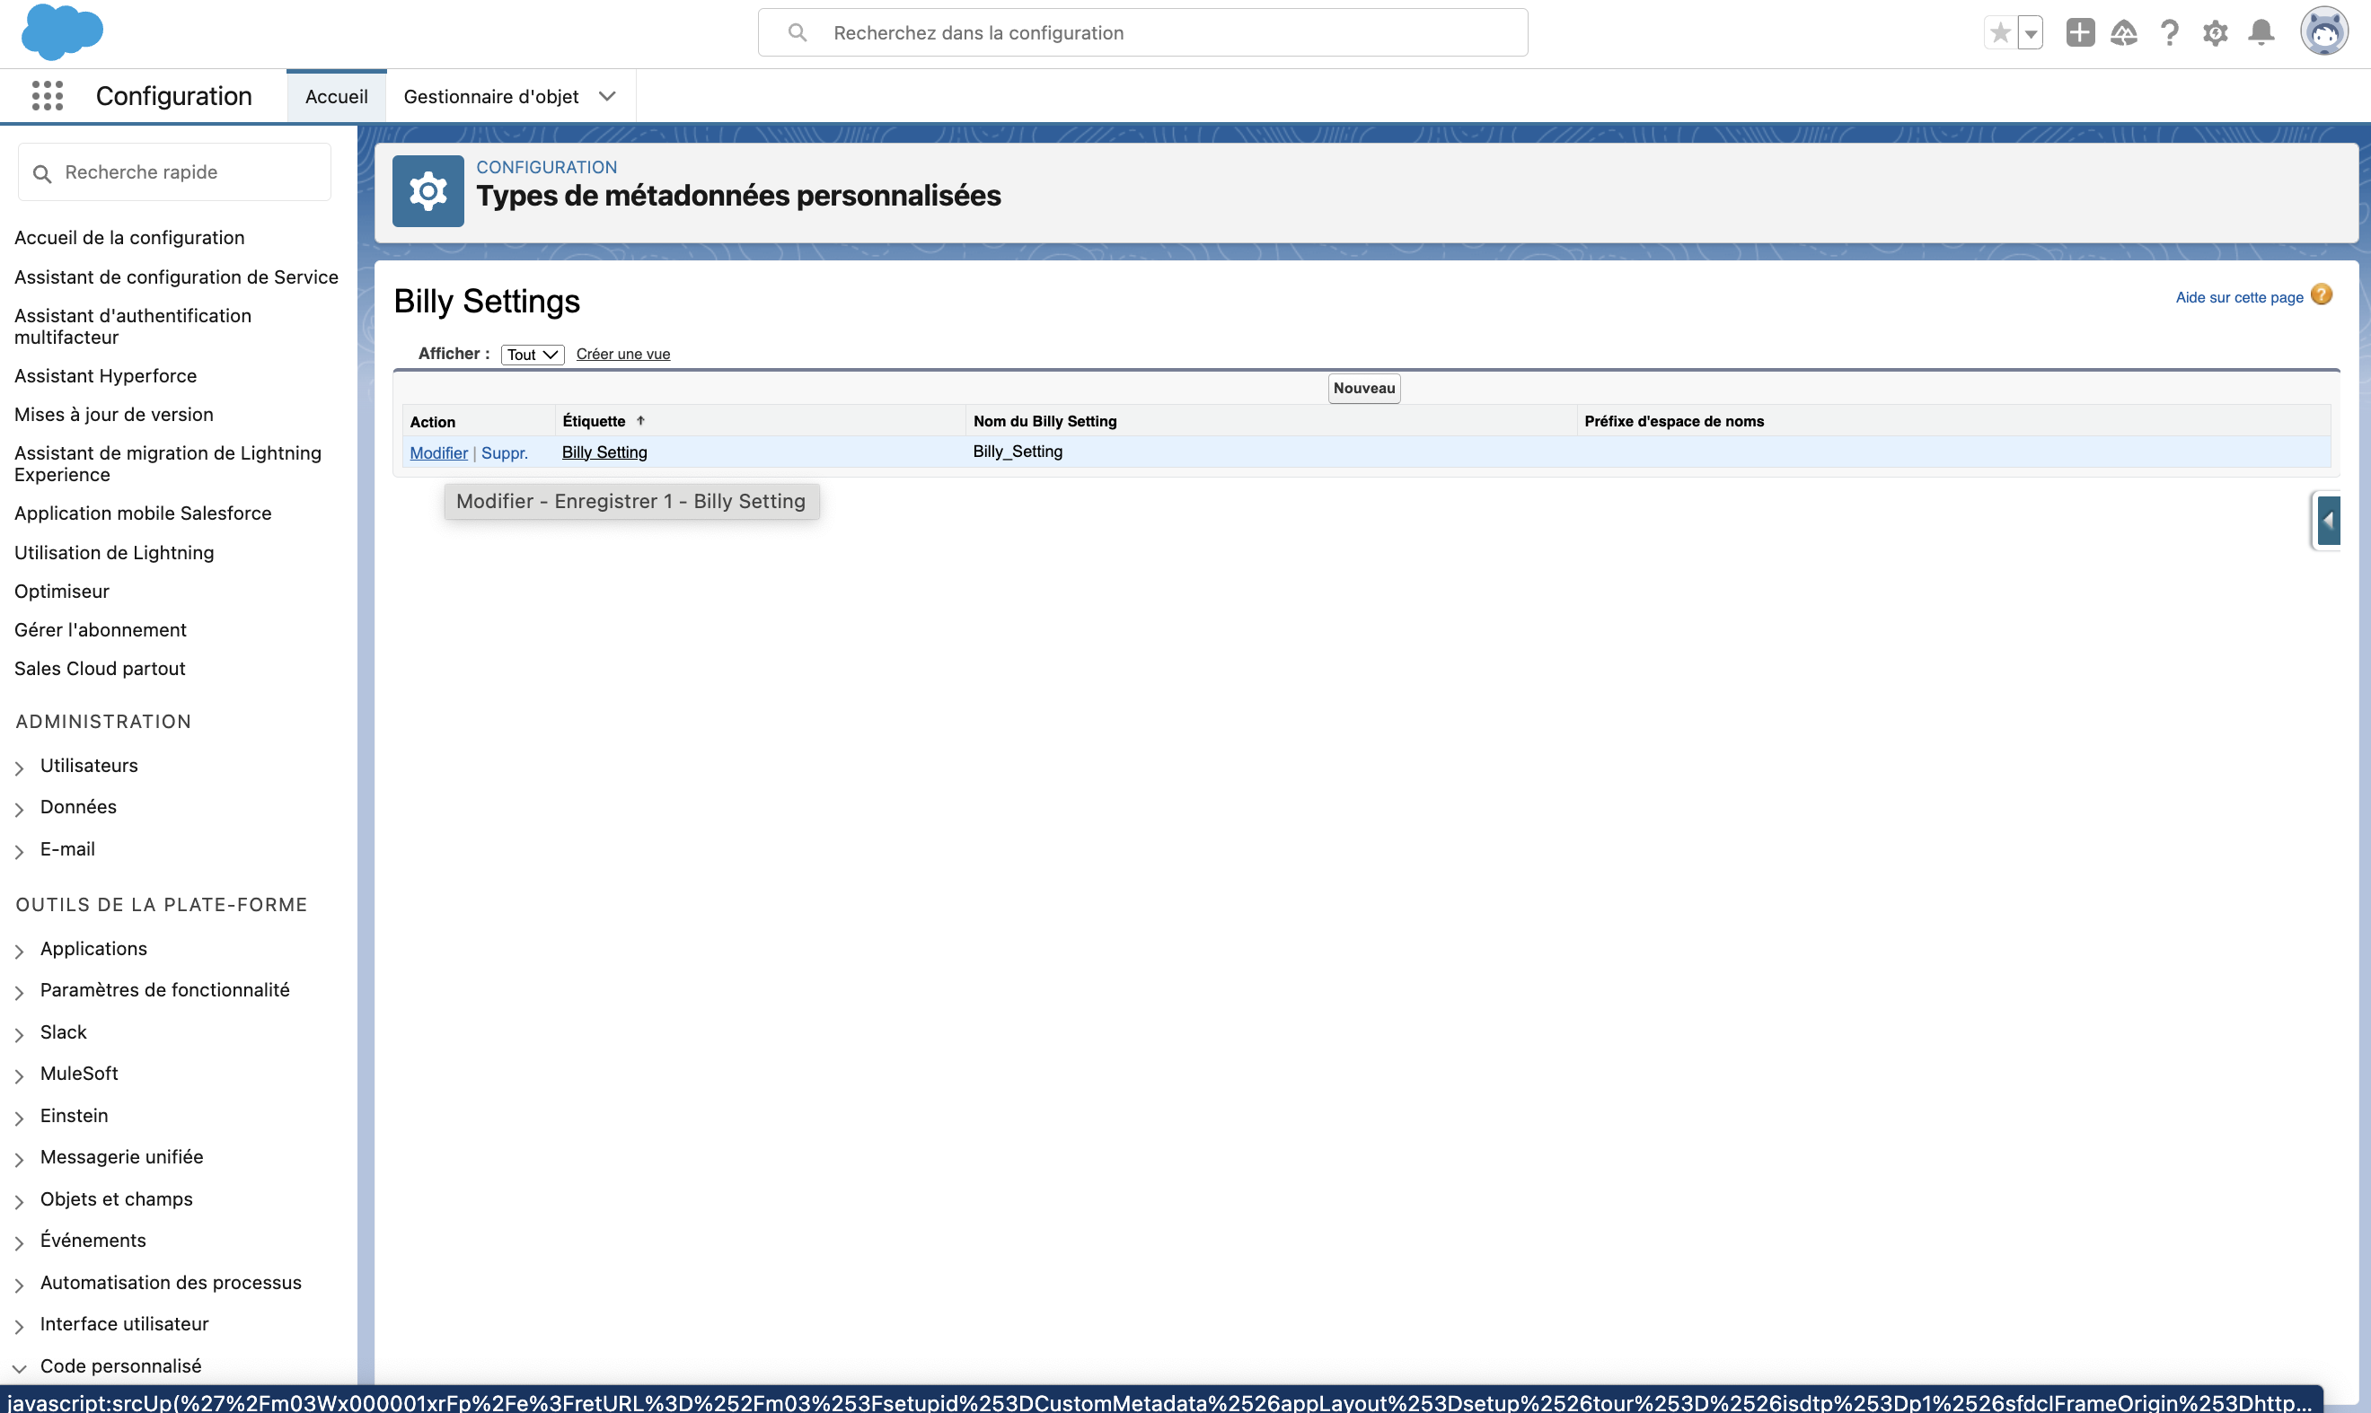Open the App Launcher dots icon
The image size is (2371, 1413).
47,95
